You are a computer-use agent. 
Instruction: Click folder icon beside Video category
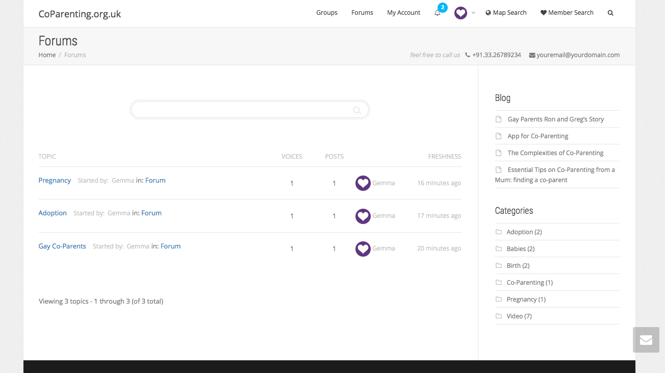click(499, 316)
